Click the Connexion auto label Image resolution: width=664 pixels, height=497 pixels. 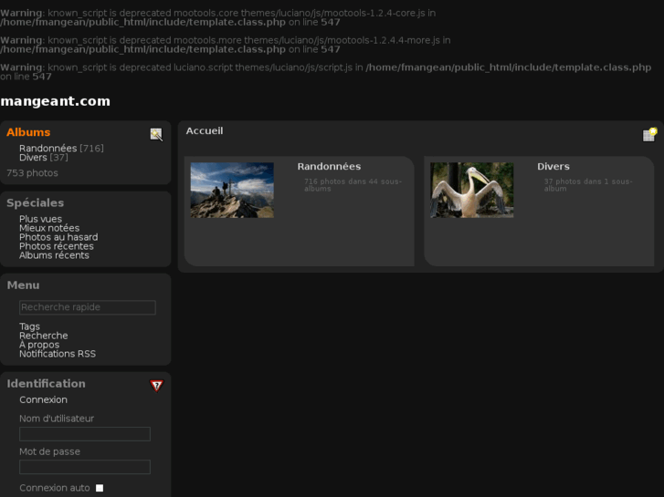pyautogui.click(x=55, y=488)
